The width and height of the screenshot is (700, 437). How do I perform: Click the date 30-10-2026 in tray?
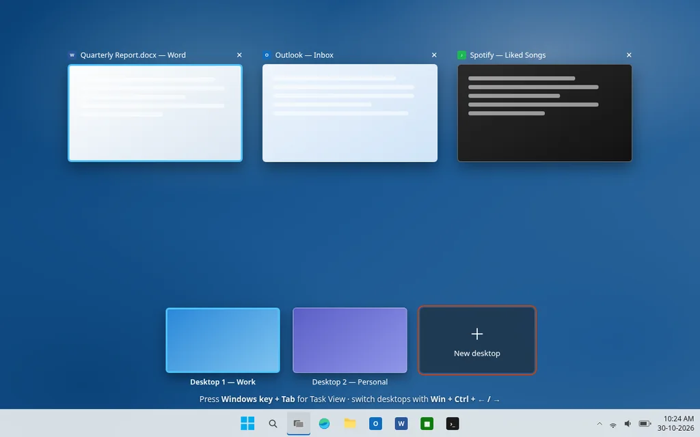(675, 428)
